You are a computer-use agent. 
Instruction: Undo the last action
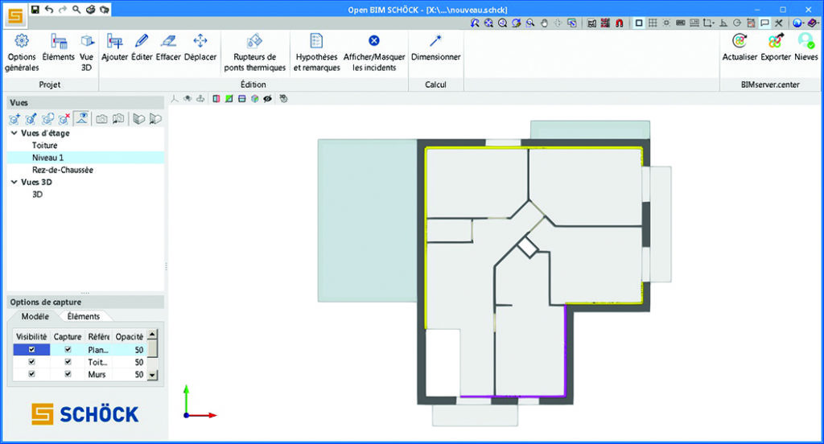(x=49, y=10)
